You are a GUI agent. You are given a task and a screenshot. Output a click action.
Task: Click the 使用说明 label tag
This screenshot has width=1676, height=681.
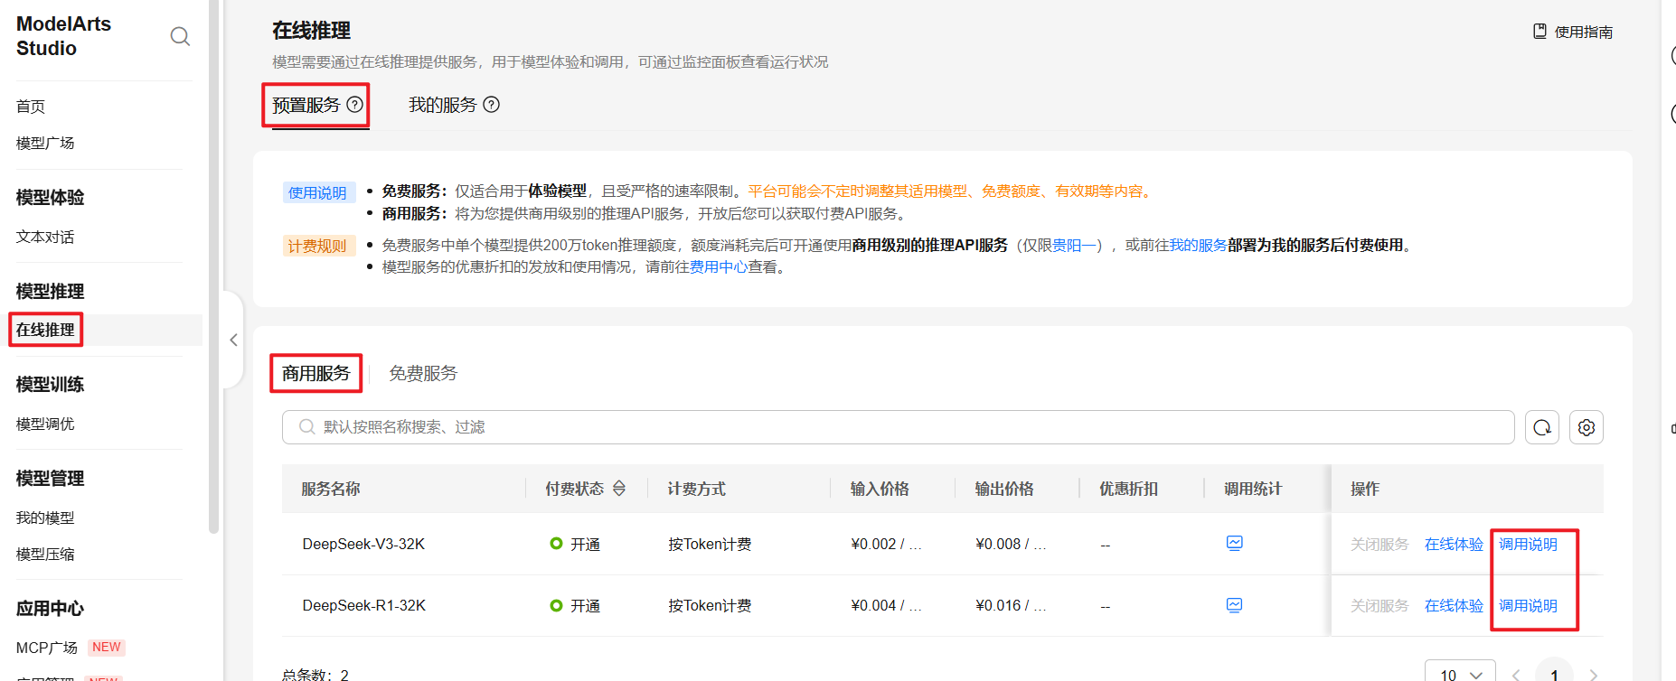pos(317,192)
